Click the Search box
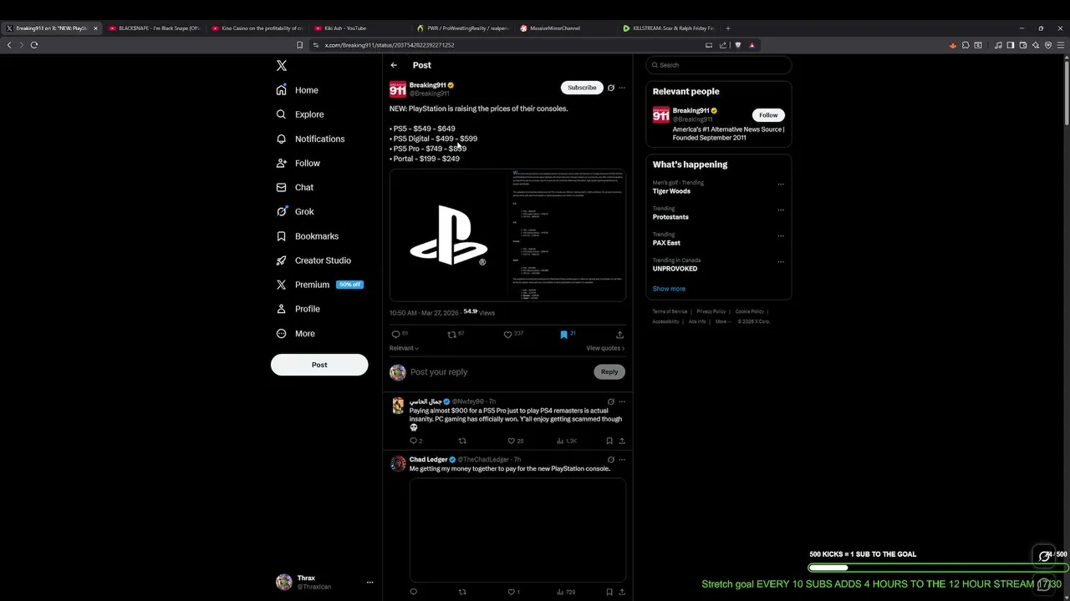The image size is (1070, 601). (x=718, y=65)
